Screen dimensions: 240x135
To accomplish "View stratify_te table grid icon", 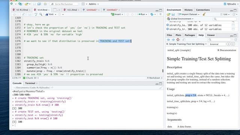I will (x=233, y=25).
